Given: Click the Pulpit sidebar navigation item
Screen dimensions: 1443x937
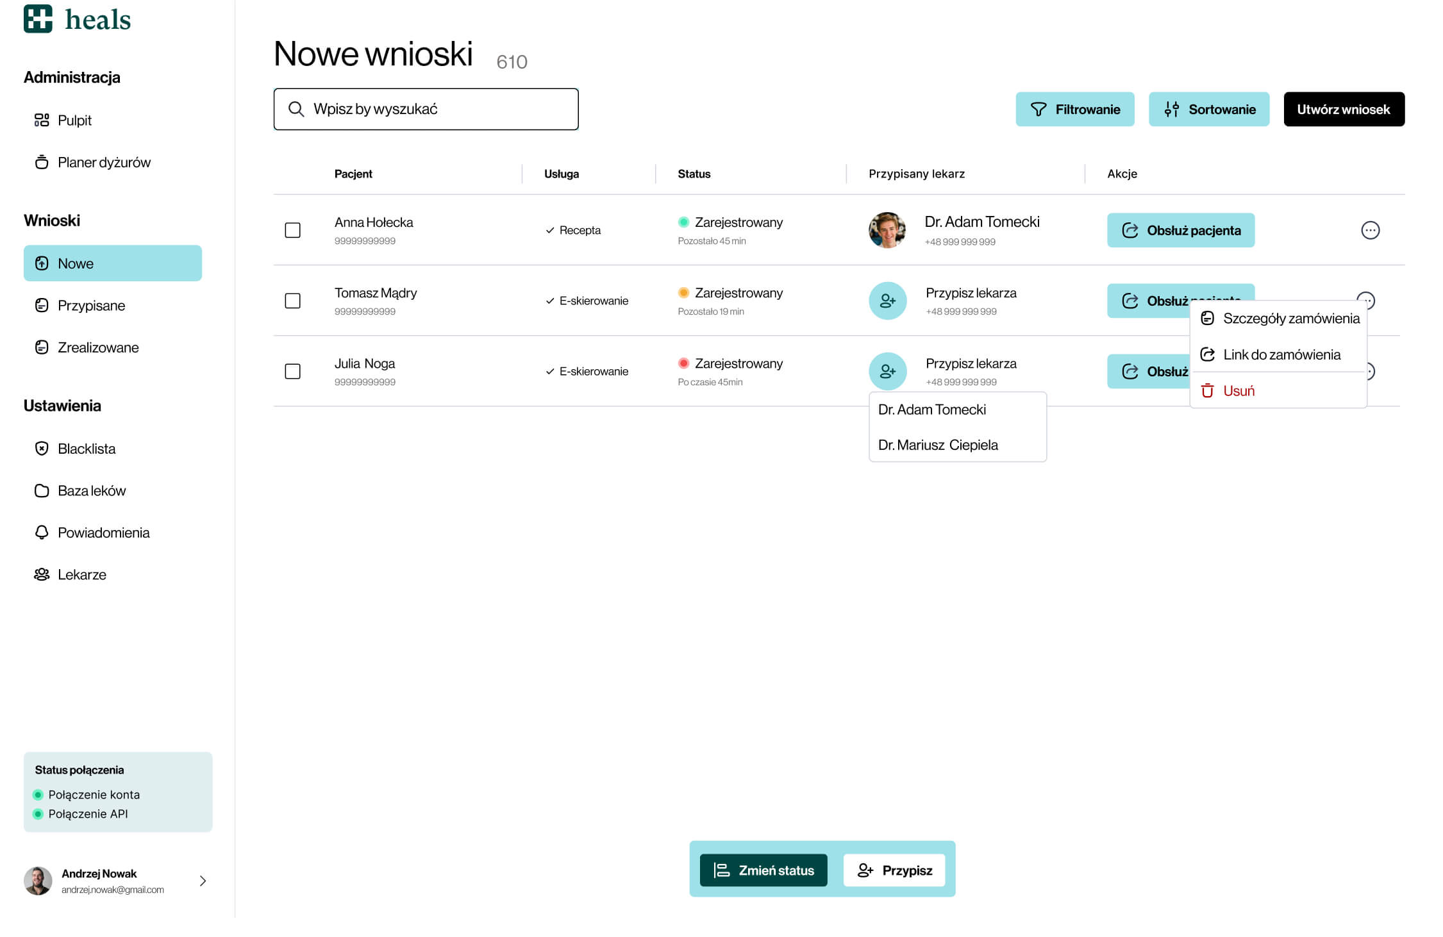Looking at the screenshot, I should click(74, 120).
